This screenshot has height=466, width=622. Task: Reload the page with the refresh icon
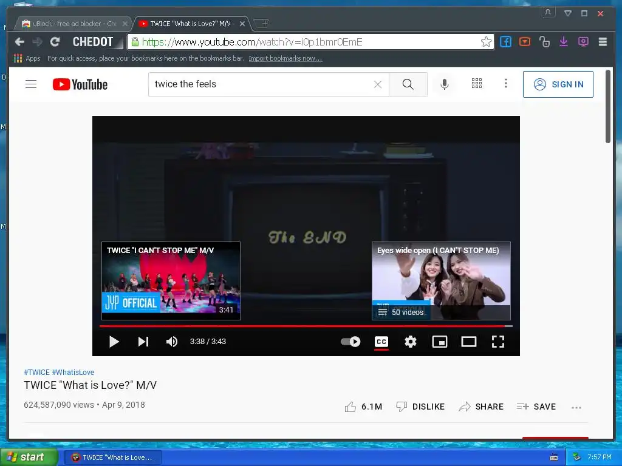(x=55, y=42)
